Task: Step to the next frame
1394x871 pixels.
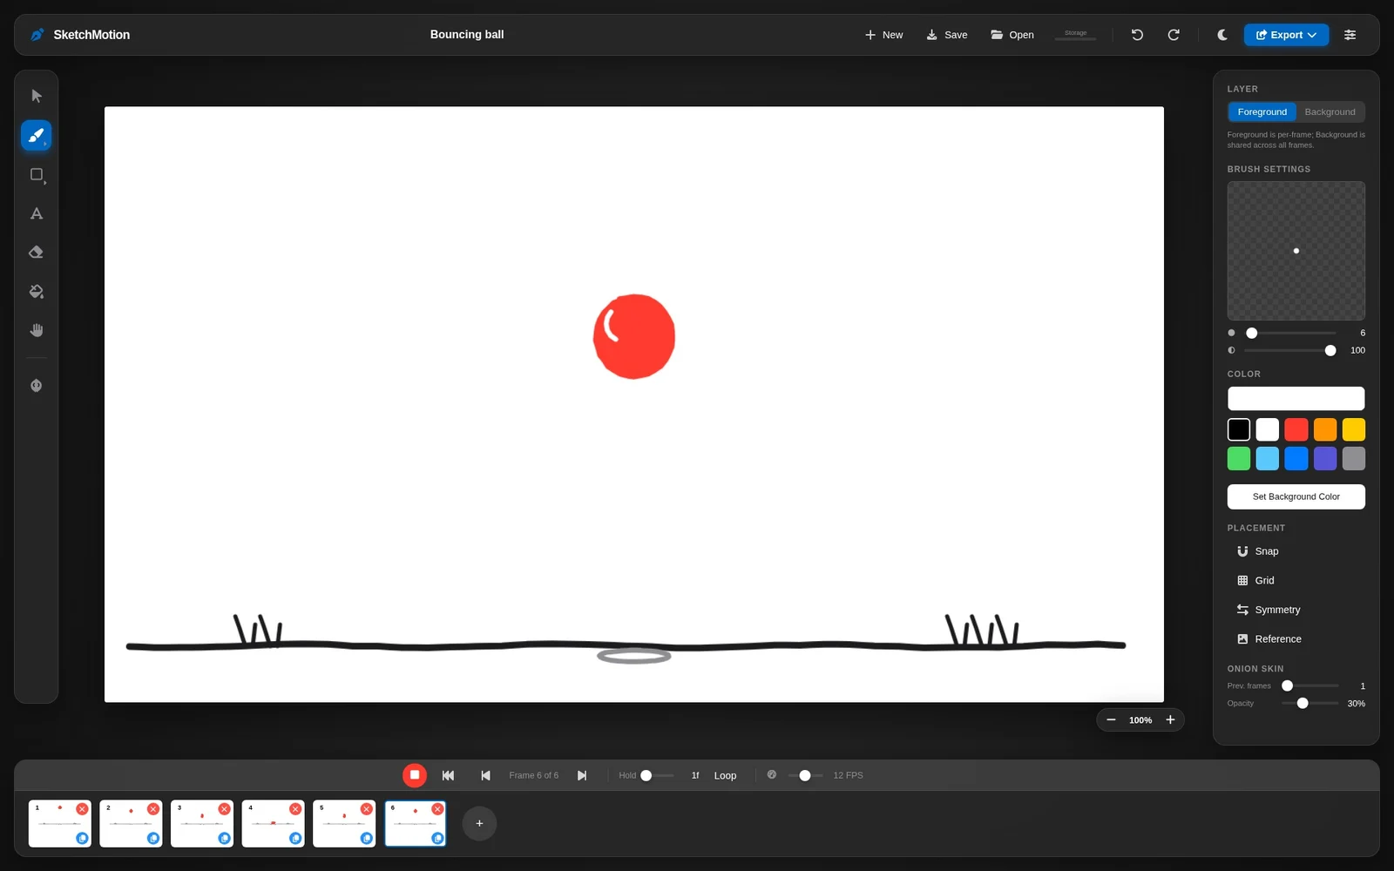Action: (582, 775)
